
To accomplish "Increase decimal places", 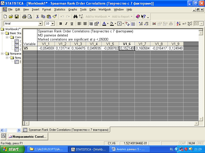I will (x=141, y=24).
